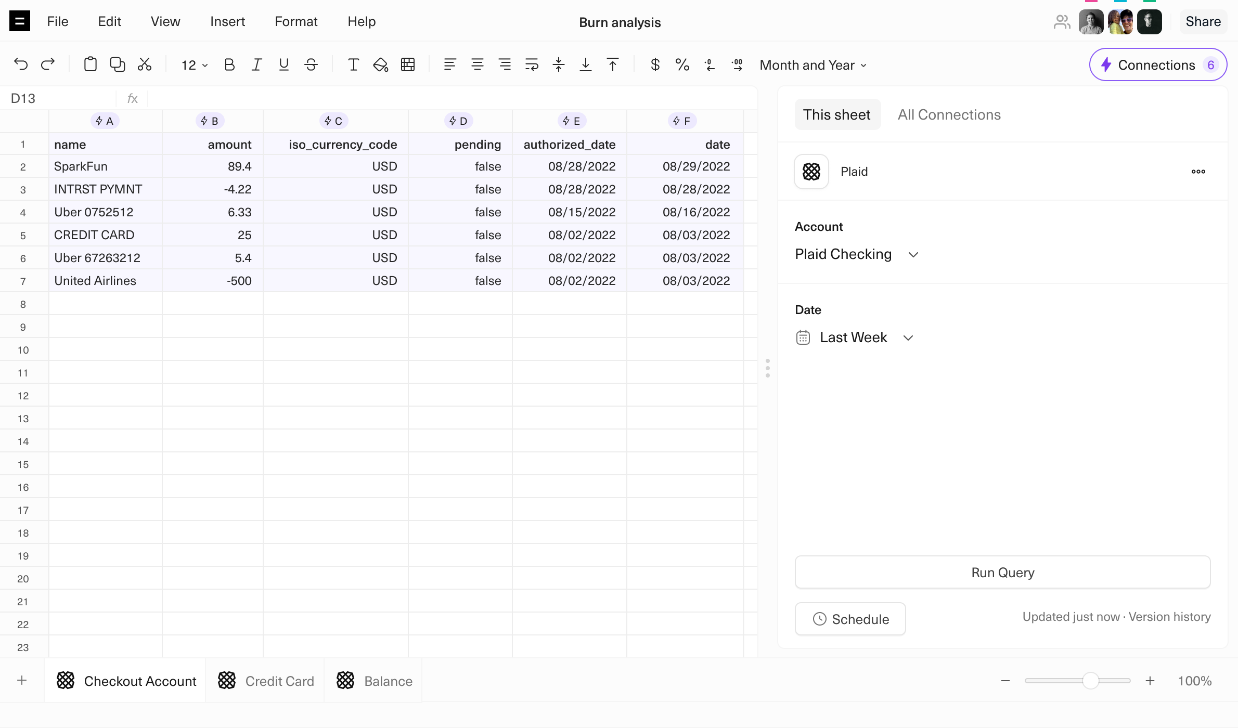
Task: Open the Version history link
Action: pyautogui.click(x=1169, y=617)
